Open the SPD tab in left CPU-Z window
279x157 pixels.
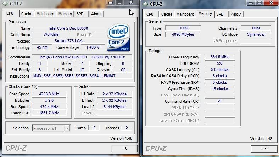click(80, 14)
